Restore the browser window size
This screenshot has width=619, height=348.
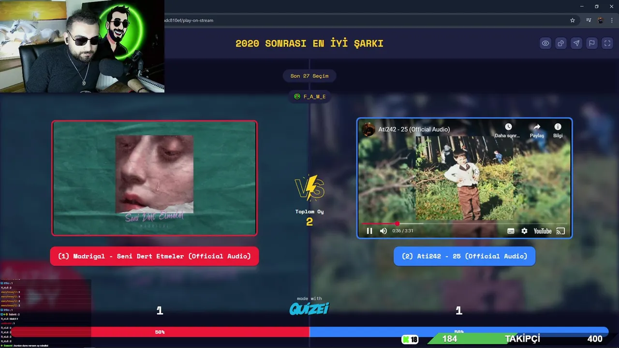click(x=597, y=6)
